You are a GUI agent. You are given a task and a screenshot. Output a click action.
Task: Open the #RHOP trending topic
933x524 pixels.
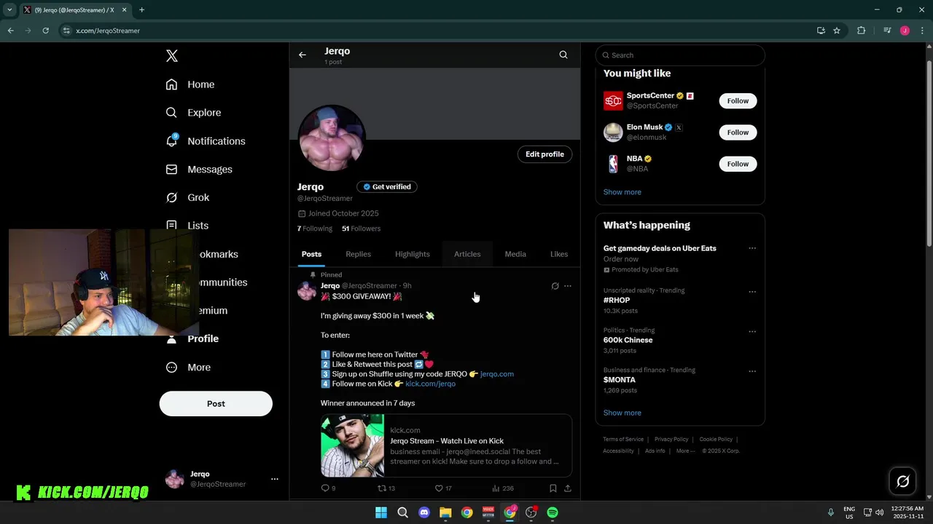(617, 300)
